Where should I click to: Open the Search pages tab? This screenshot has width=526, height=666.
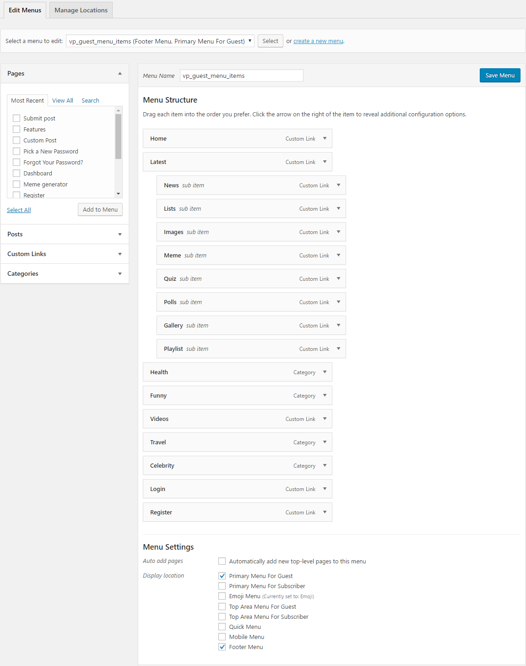90,100
